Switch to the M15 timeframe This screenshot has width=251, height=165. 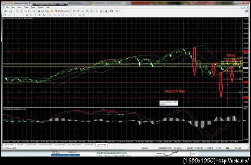tap(59, 15)
